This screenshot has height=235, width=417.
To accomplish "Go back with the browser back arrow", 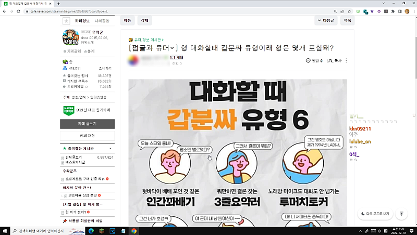I will pos(4,11).
